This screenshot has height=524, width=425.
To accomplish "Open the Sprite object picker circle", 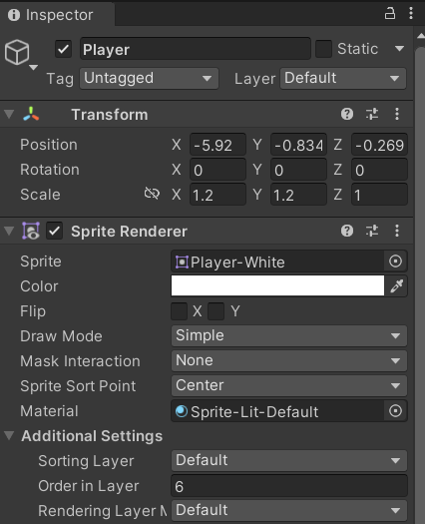I will (395, 262).
